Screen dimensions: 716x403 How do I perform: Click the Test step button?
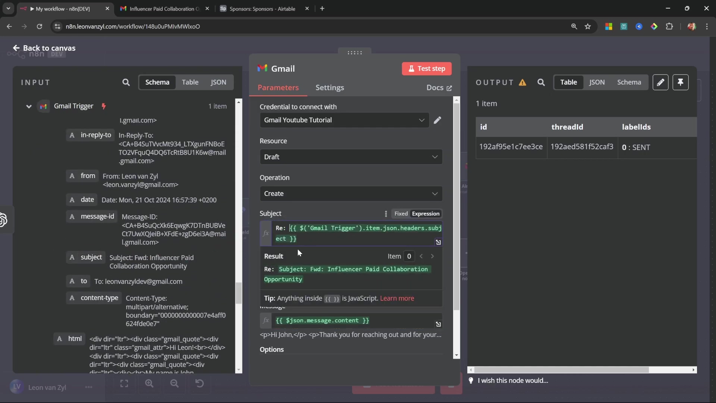coord(427,69)
